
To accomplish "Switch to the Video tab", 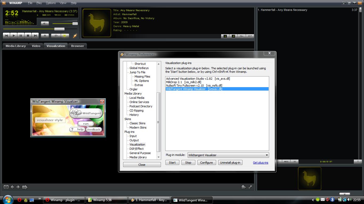I will 36,46.
